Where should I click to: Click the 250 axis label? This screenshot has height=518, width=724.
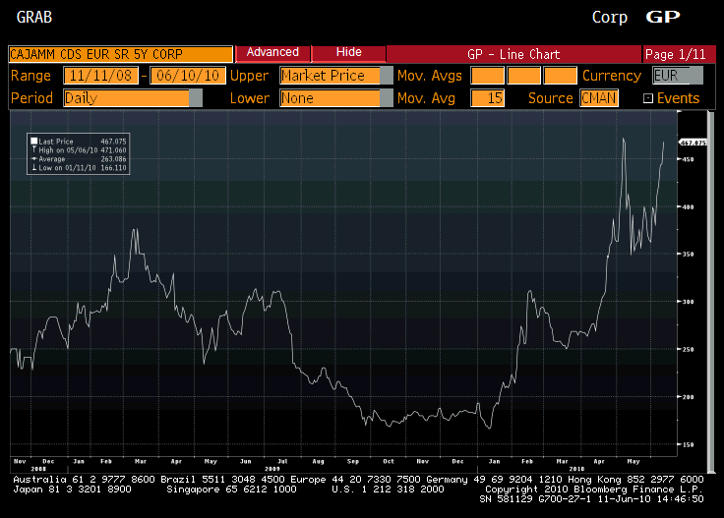click(x=688, y=349)
